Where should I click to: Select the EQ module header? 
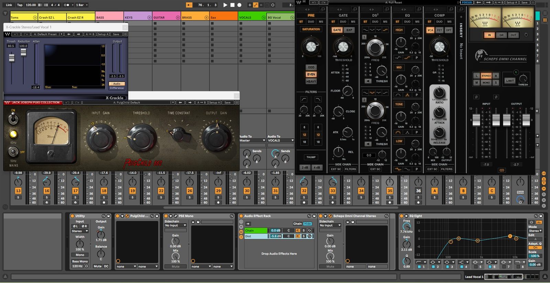coord(407,15)
